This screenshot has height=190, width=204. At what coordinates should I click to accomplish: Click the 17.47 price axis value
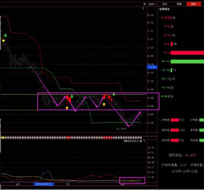click(150, 39)
